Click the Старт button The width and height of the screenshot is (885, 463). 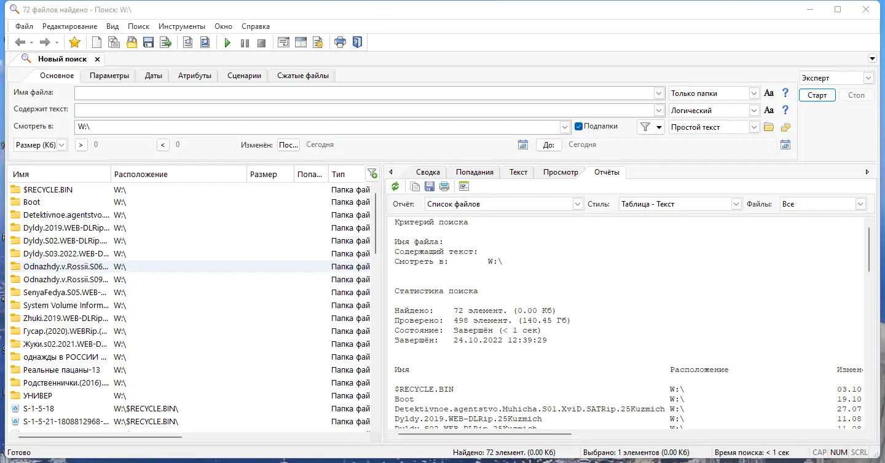(x=817, y=95)
